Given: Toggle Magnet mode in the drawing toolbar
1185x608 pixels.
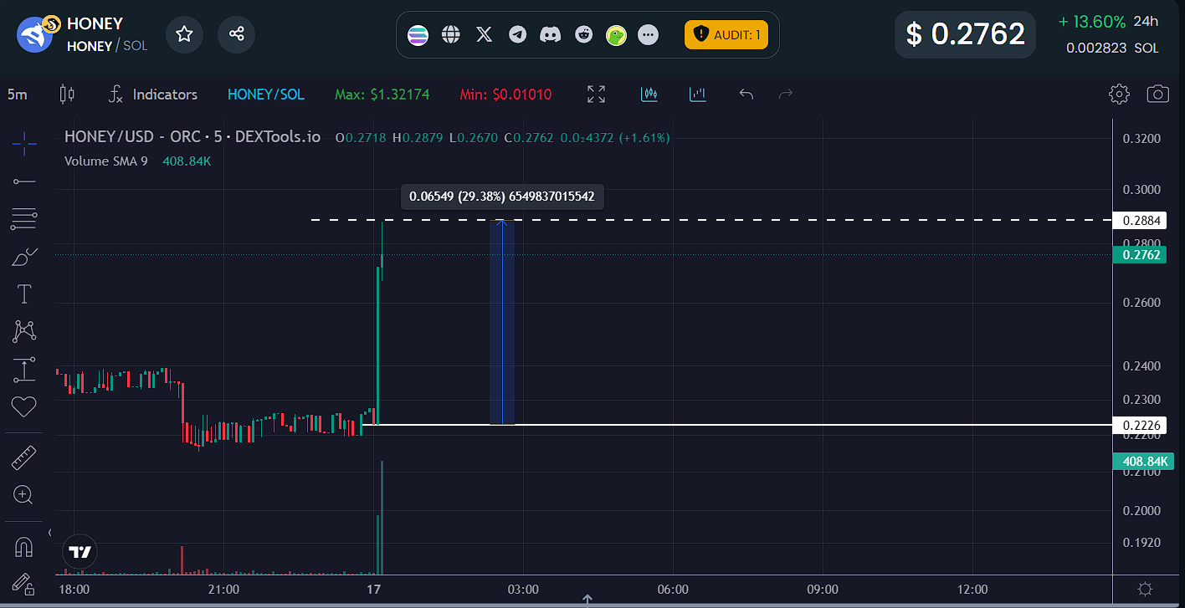Looking at the screenshot, I should click(x=24, y=547).
